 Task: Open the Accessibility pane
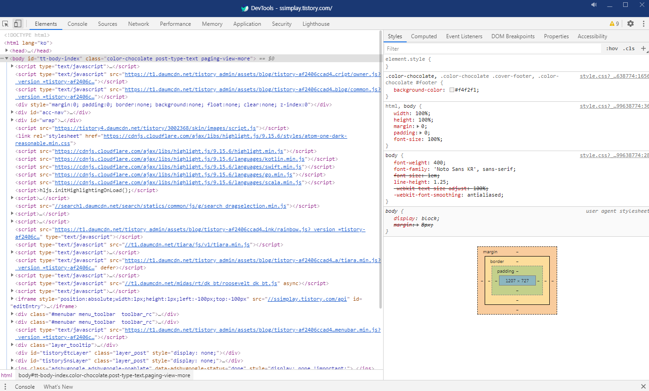pos(592,36)
